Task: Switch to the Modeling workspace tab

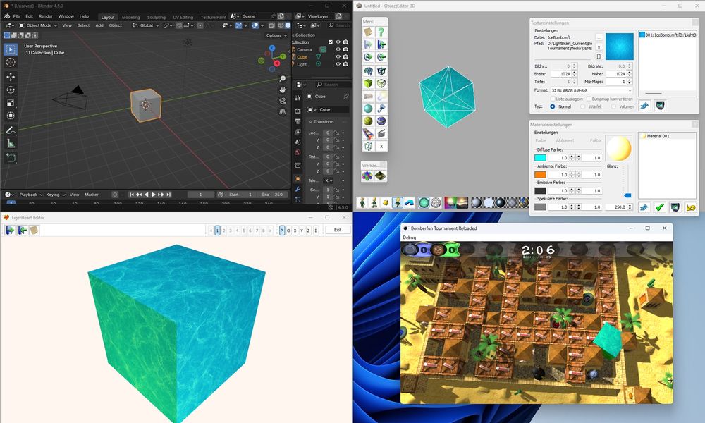Action: coord(131,17)
